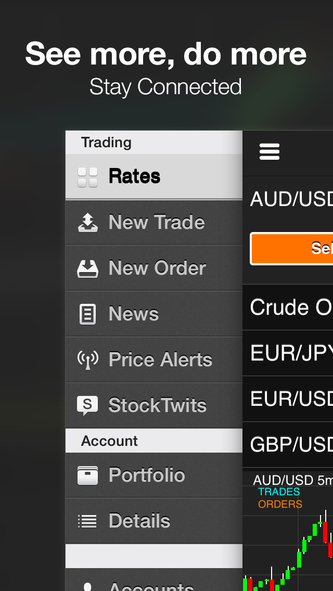Click the StockTwits speech bubble icon

pos(87,406)
